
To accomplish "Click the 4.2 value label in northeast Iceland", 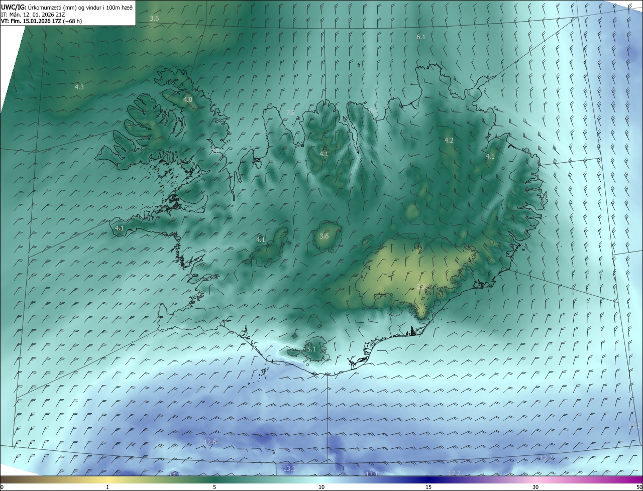I will click(x=449, y=141).
